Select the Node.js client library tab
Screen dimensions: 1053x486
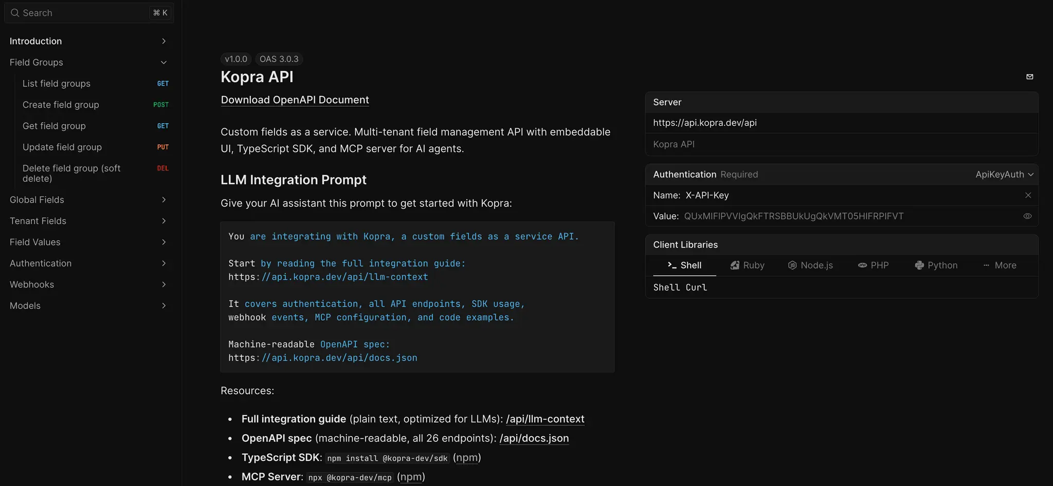coord(810,265)
